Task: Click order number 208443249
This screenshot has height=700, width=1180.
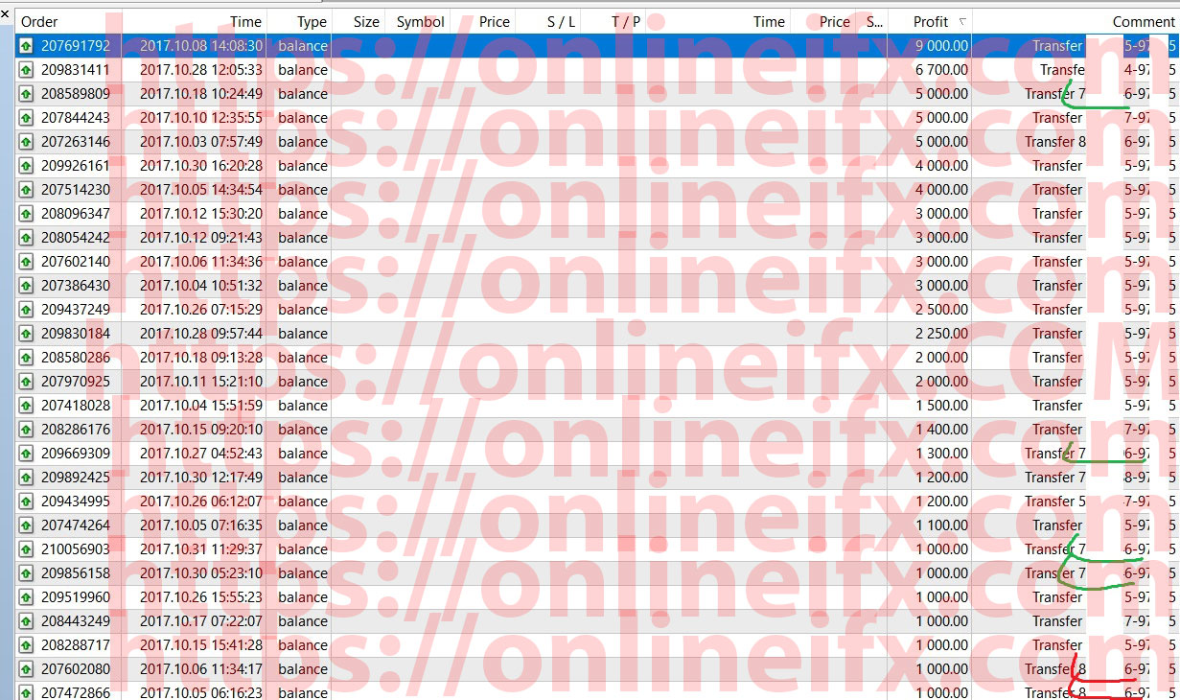Action: coord(75,621)
